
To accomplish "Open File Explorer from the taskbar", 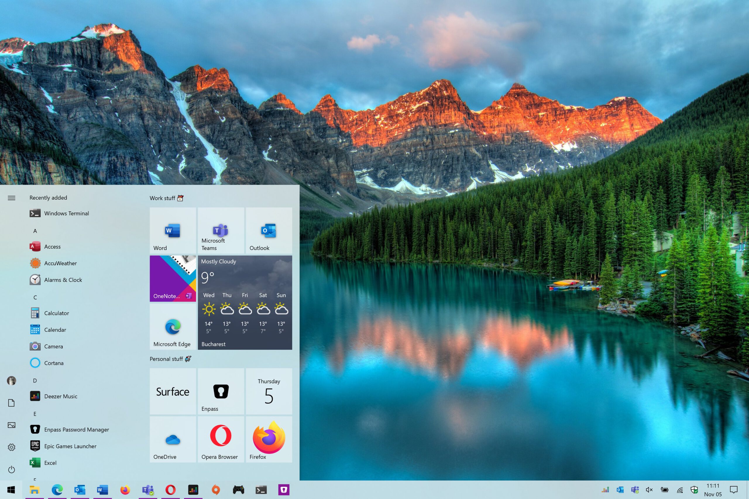I will 35,490.
